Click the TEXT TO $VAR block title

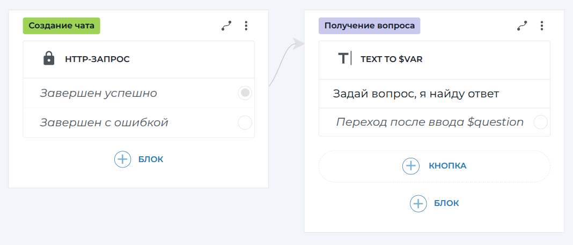tap(391, 59)
